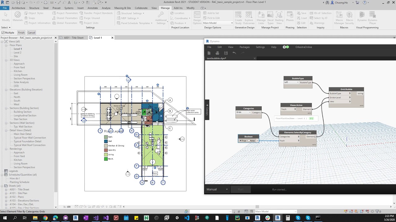Open Shared Parameters
This screenshot has height=222, width=396.
coord(65,18)
